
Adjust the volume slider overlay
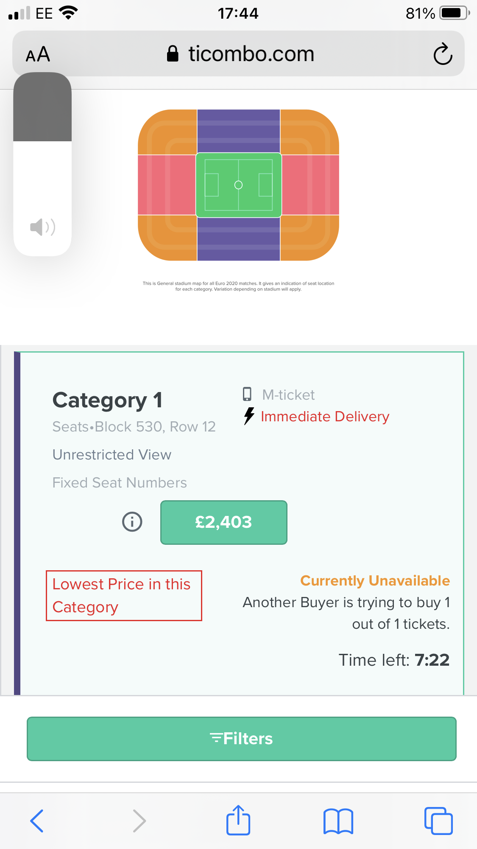pyautogui.click(x=42, y=164)
